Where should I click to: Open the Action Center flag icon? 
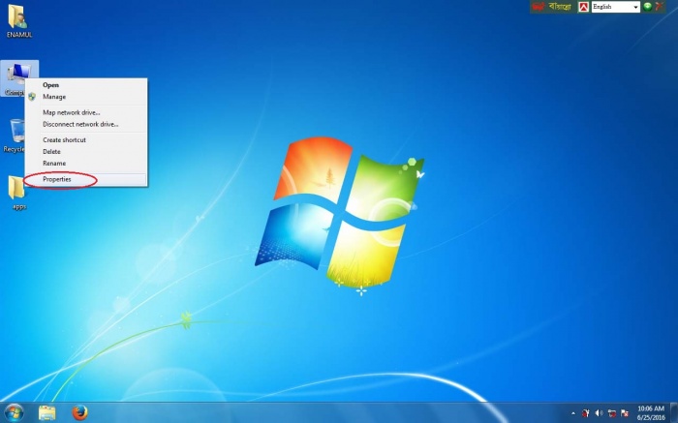tap(625, 413)
